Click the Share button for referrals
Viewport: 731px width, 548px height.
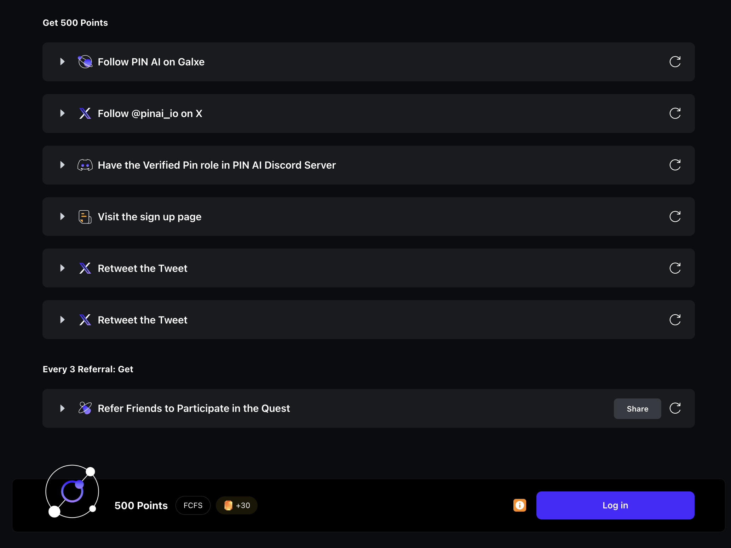click(x=637, y=409)
